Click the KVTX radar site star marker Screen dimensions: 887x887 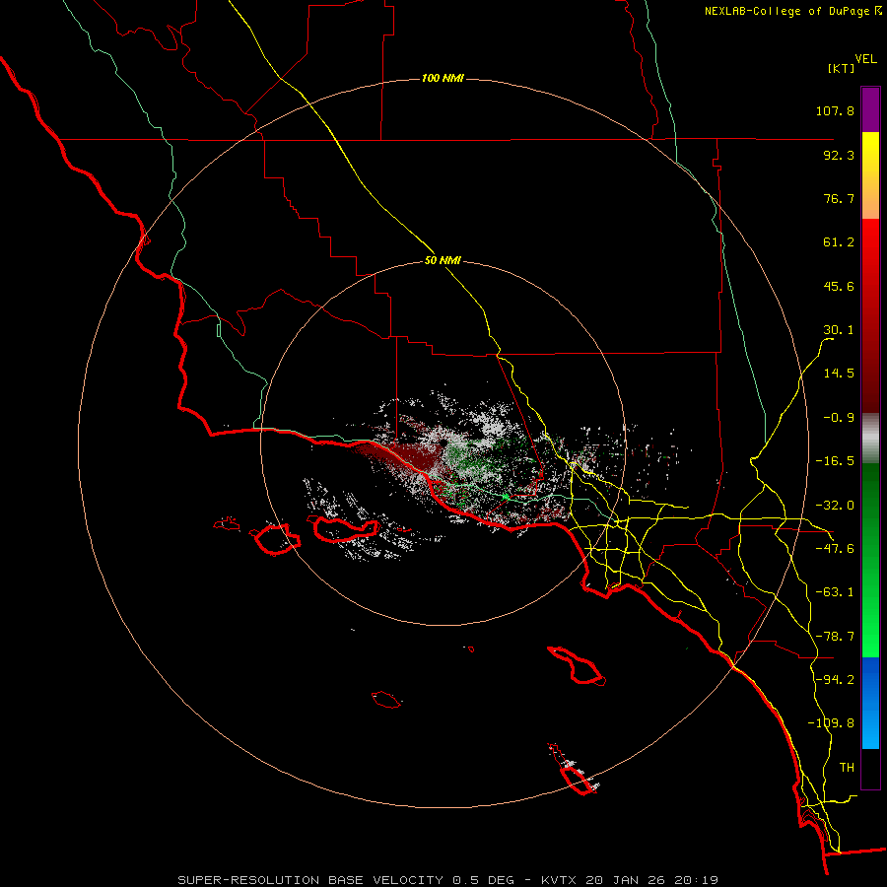click(506, 497)
